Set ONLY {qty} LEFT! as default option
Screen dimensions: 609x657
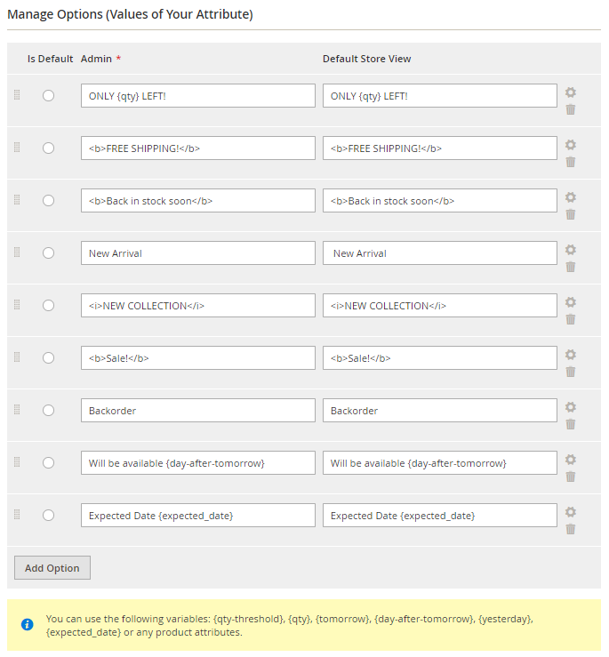[48, 95]
